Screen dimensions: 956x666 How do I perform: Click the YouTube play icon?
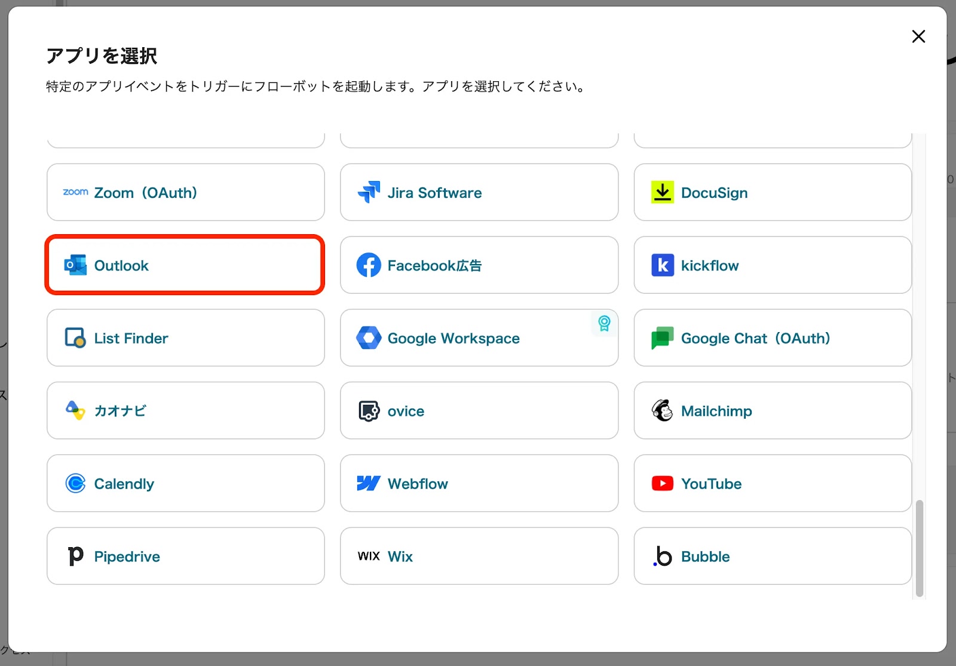point(662,484)
